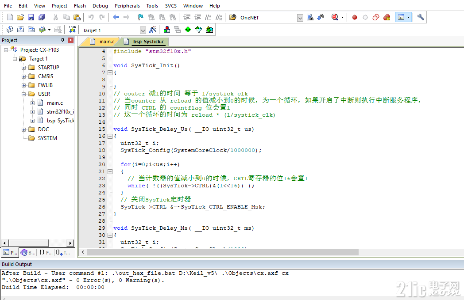464x300 pixels.
Task: Open the File menu
Action: tap(8, 6)
